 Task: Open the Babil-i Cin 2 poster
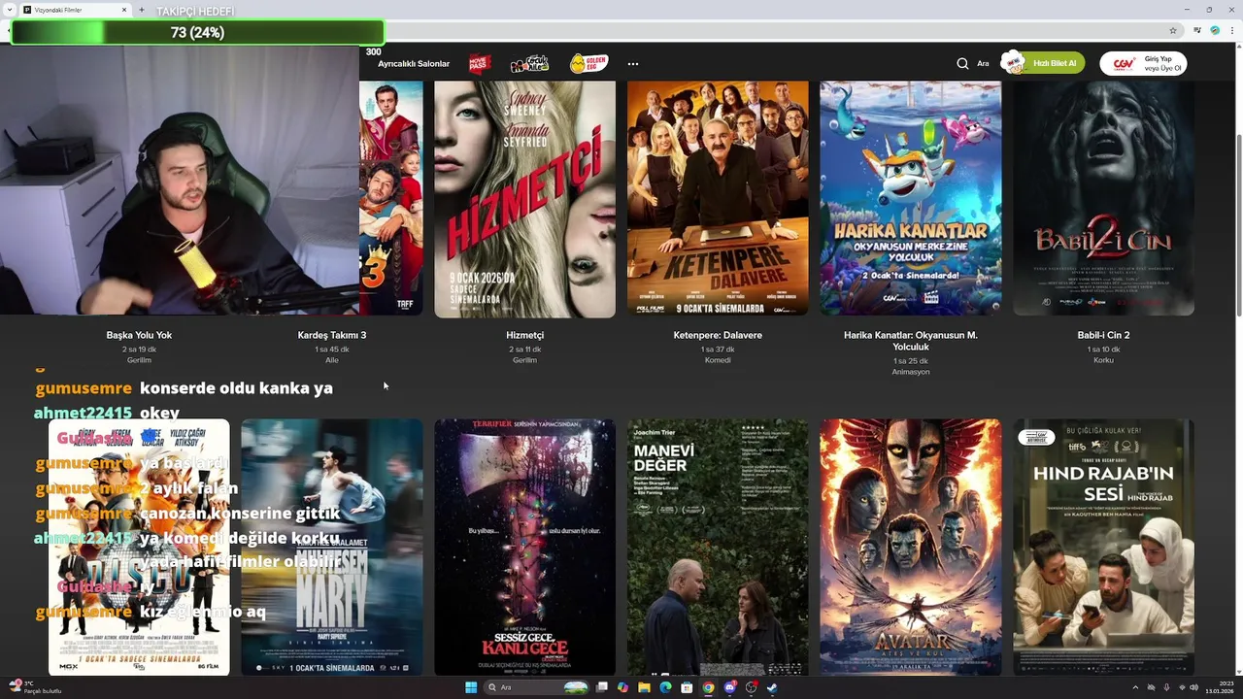tap(1103, 199)
